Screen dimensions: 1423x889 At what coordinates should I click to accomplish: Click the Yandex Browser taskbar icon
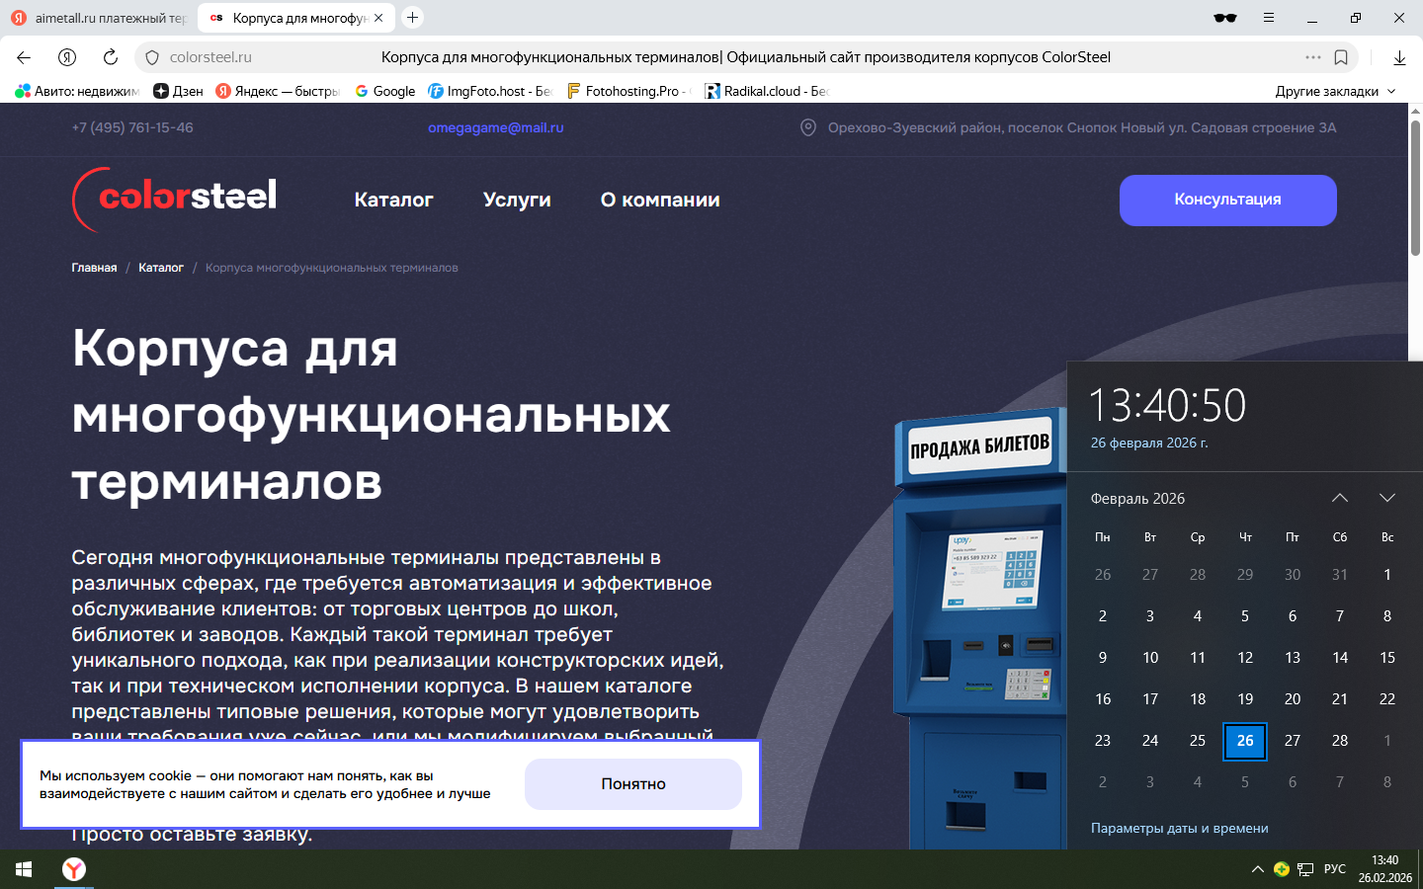74,869
